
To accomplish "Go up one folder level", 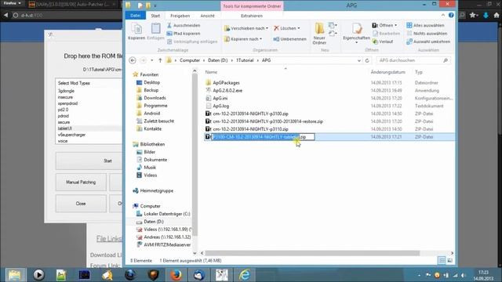I will 160,60.
